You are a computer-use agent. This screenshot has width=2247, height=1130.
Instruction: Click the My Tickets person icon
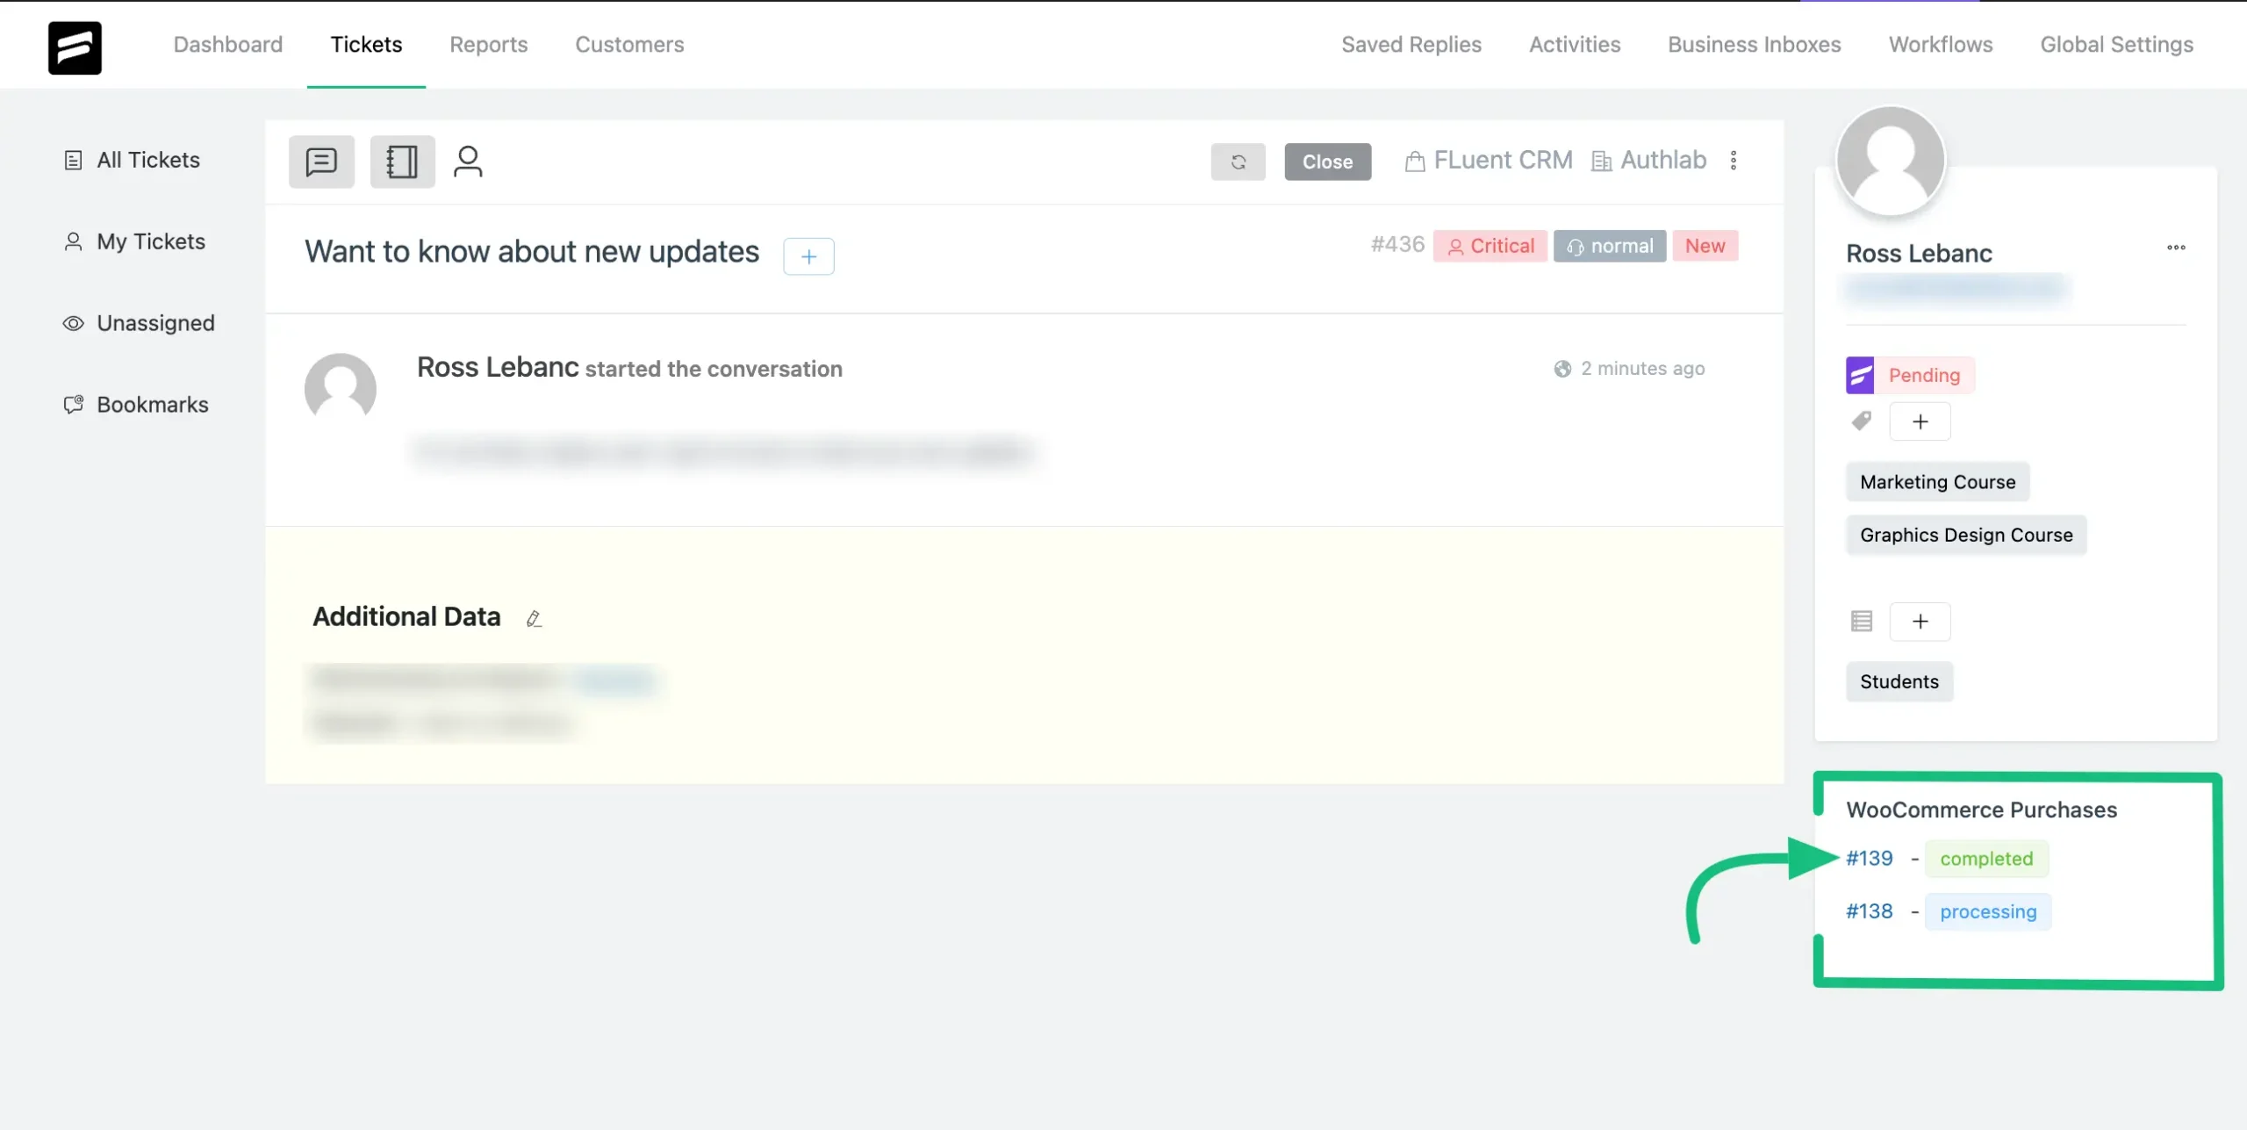[74, 241]
